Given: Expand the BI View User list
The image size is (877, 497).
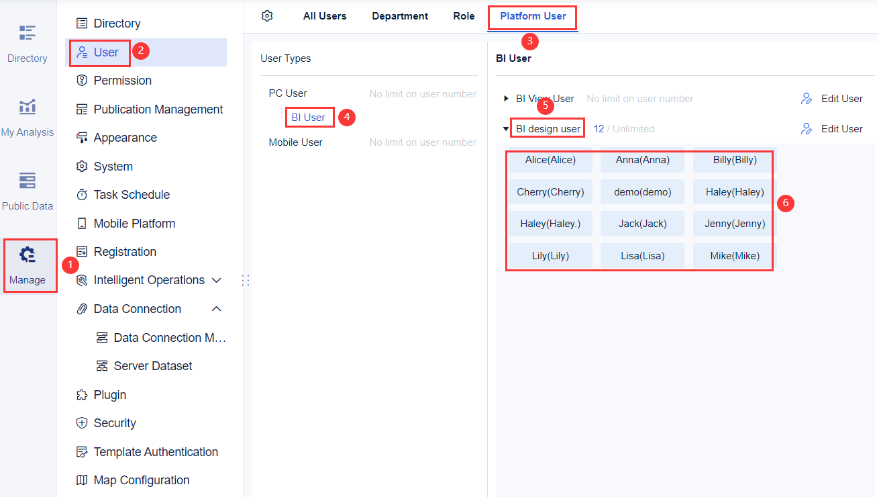Looking at the screenshot, I should (x=505, y=98).
